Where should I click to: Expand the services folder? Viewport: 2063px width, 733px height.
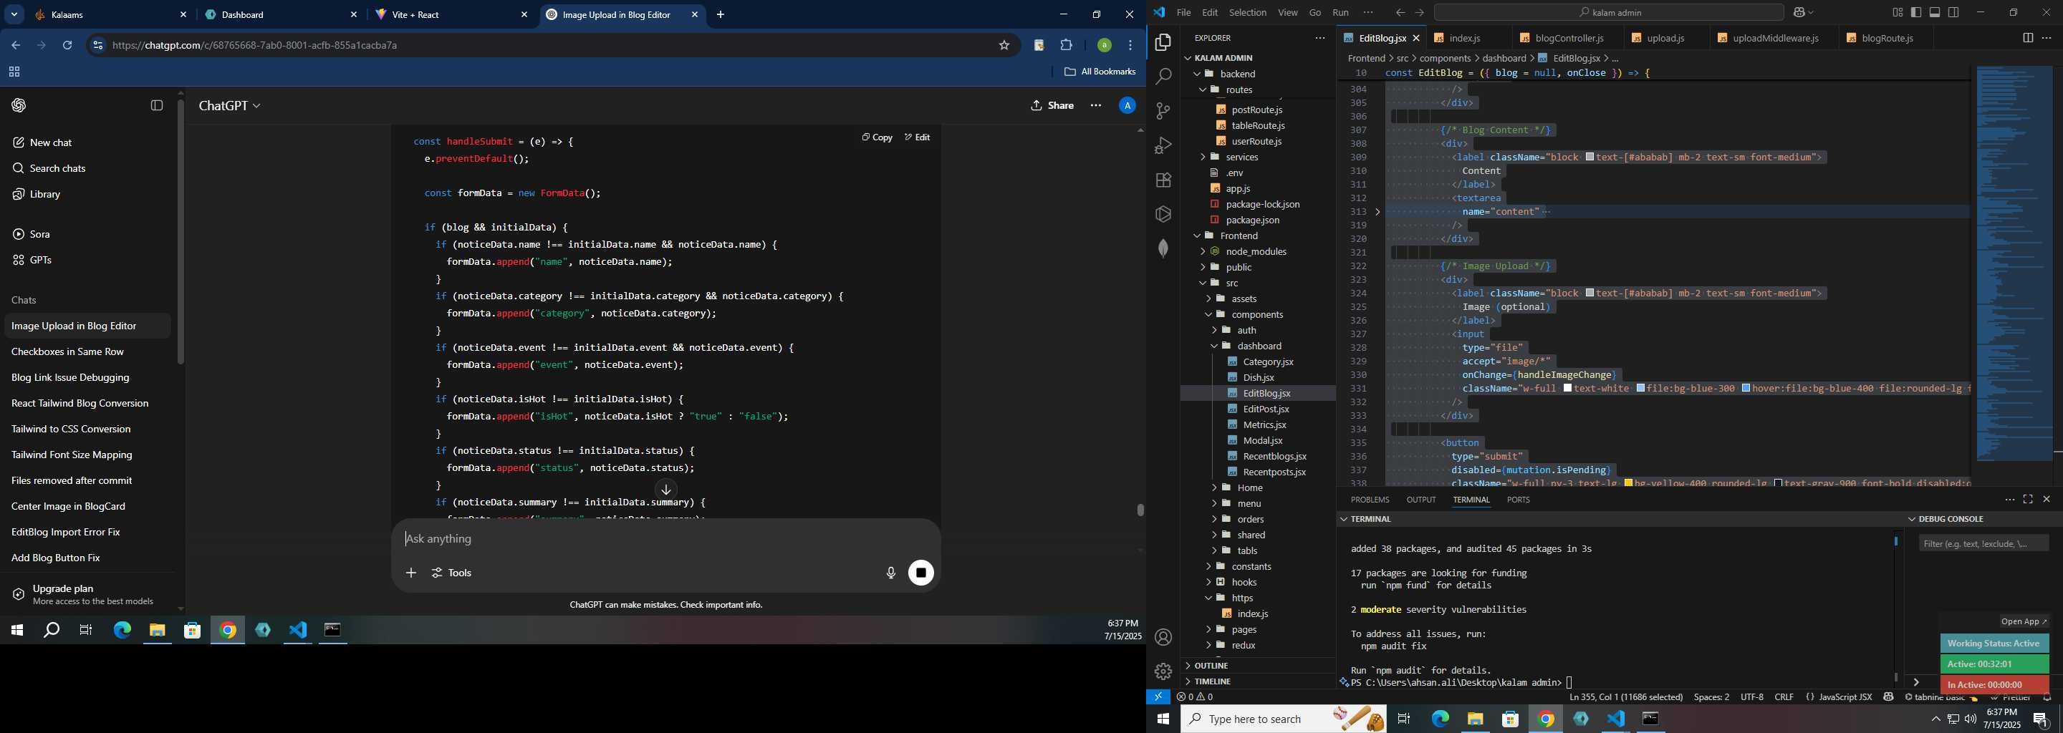coord(1203,157)
